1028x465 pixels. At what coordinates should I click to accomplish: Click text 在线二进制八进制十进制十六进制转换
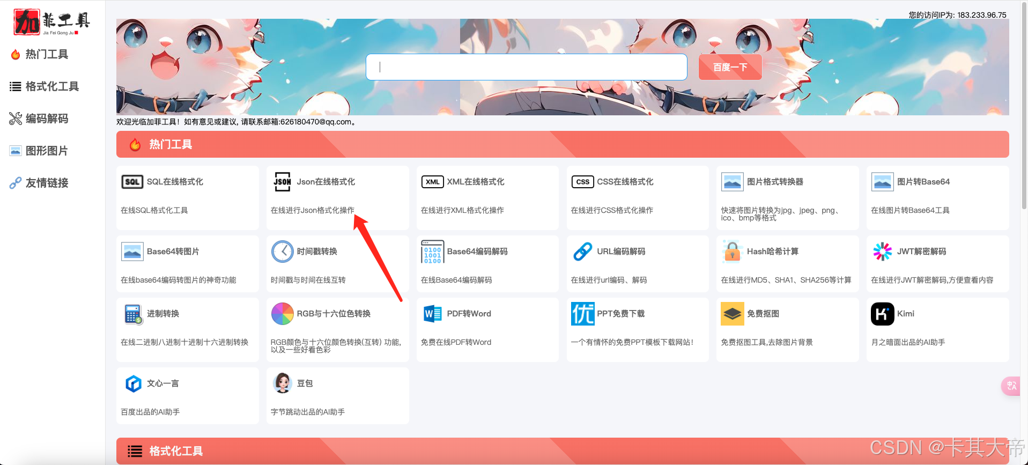pyautogui.click(x=184, y=342)
